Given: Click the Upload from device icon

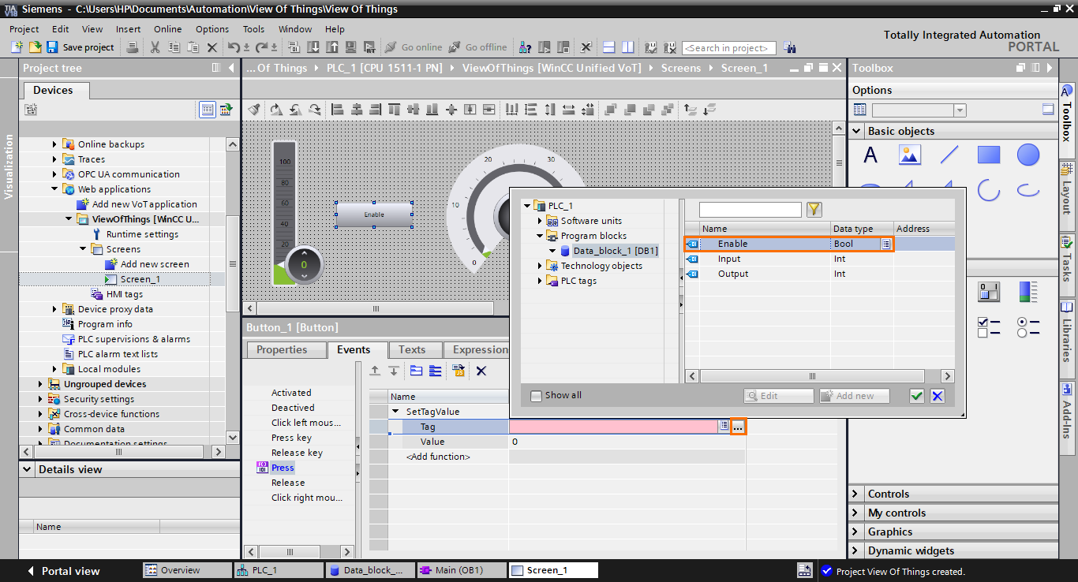Looking at the screenshot, I should pyautogui.click(x=331, y=47).
